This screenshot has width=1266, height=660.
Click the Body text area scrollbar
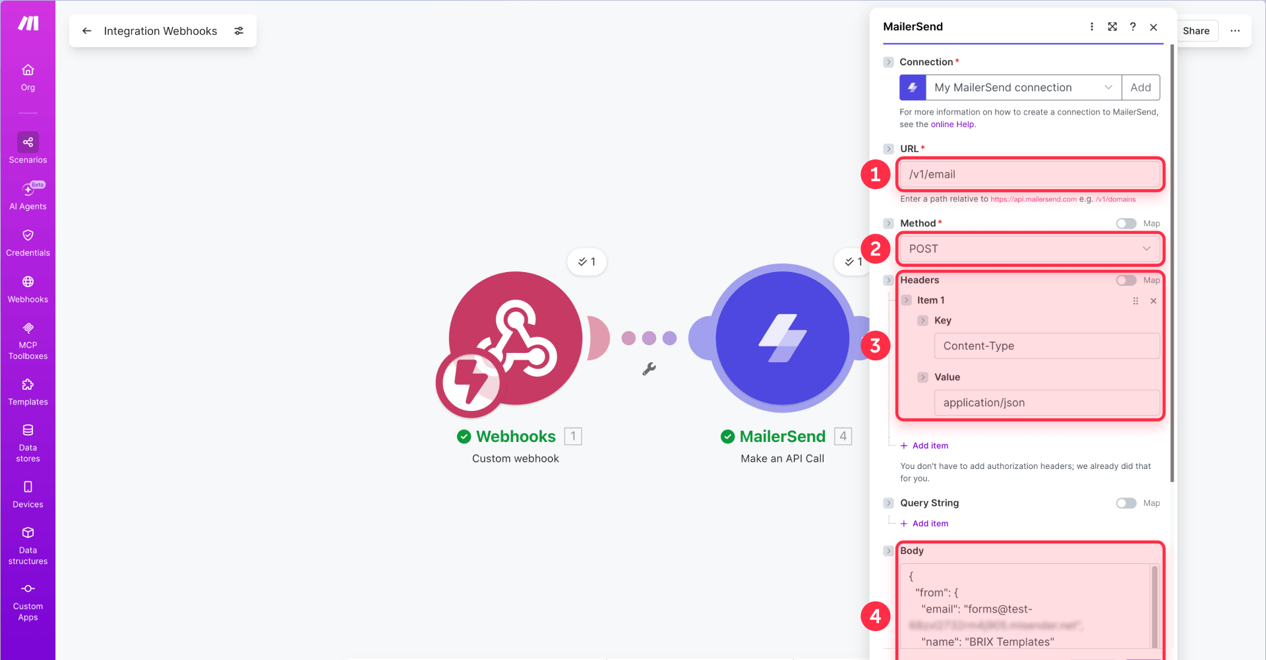(1155, 606)
